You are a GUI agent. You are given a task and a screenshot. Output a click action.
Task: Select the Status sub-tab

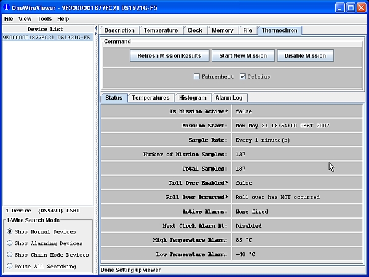pos(114,98)
